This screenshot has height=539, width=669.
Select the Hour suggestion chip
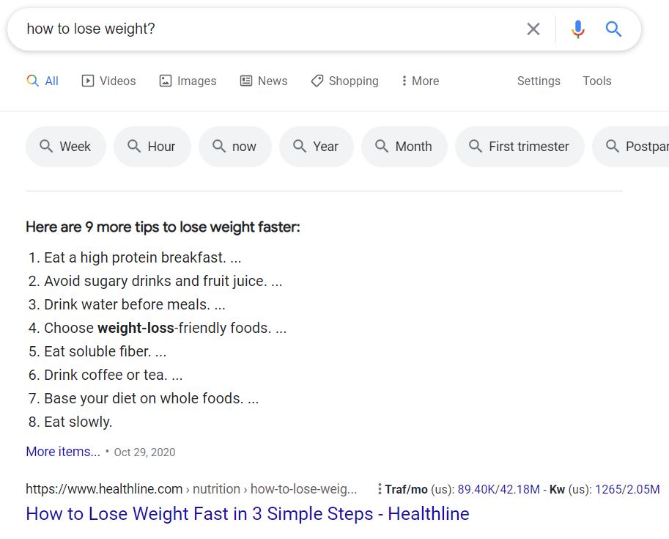pos(152,147)
